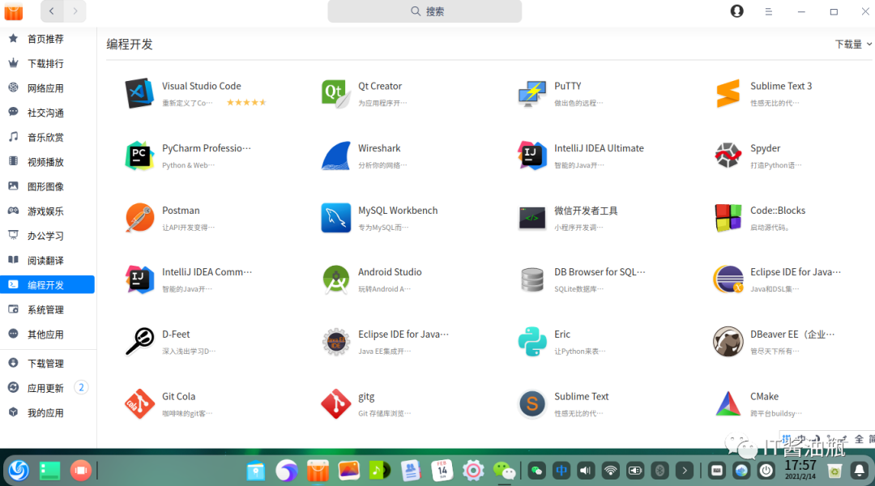Open the Visual Studio Code app icon

tap(139, 93)
